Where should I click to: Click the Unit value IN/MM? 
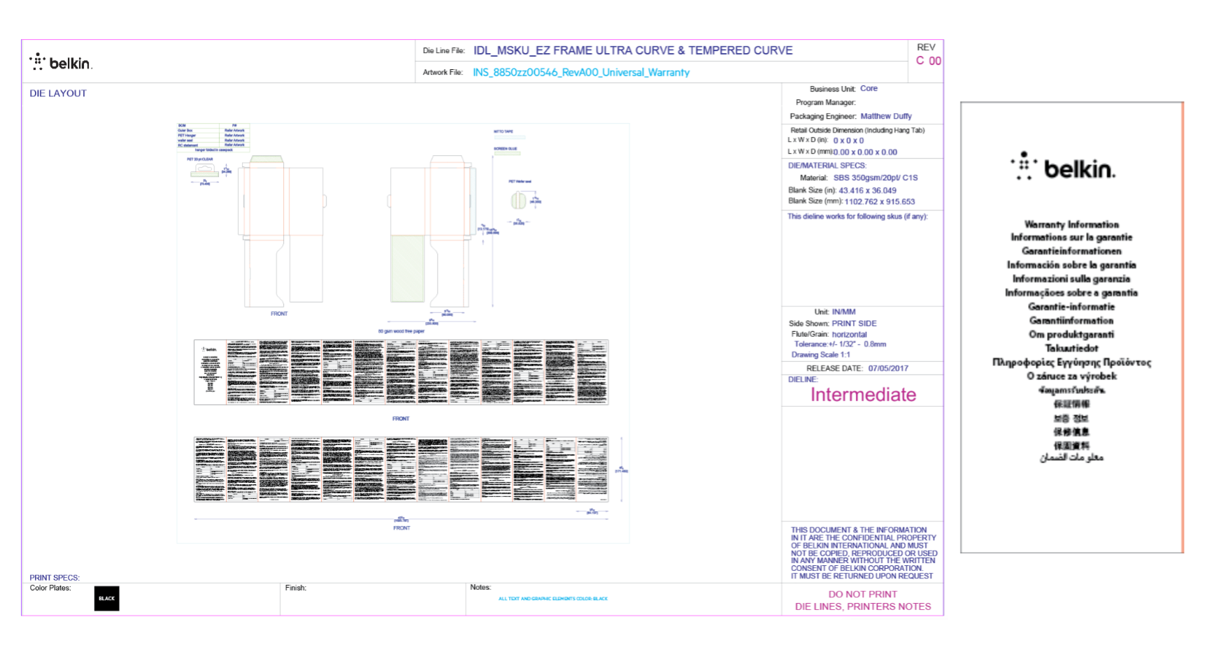click(x=843, y=312)
